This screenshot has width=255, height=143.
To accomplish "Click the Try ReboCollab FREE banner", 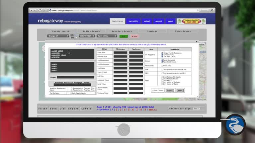I will click(x=191, y=21).
